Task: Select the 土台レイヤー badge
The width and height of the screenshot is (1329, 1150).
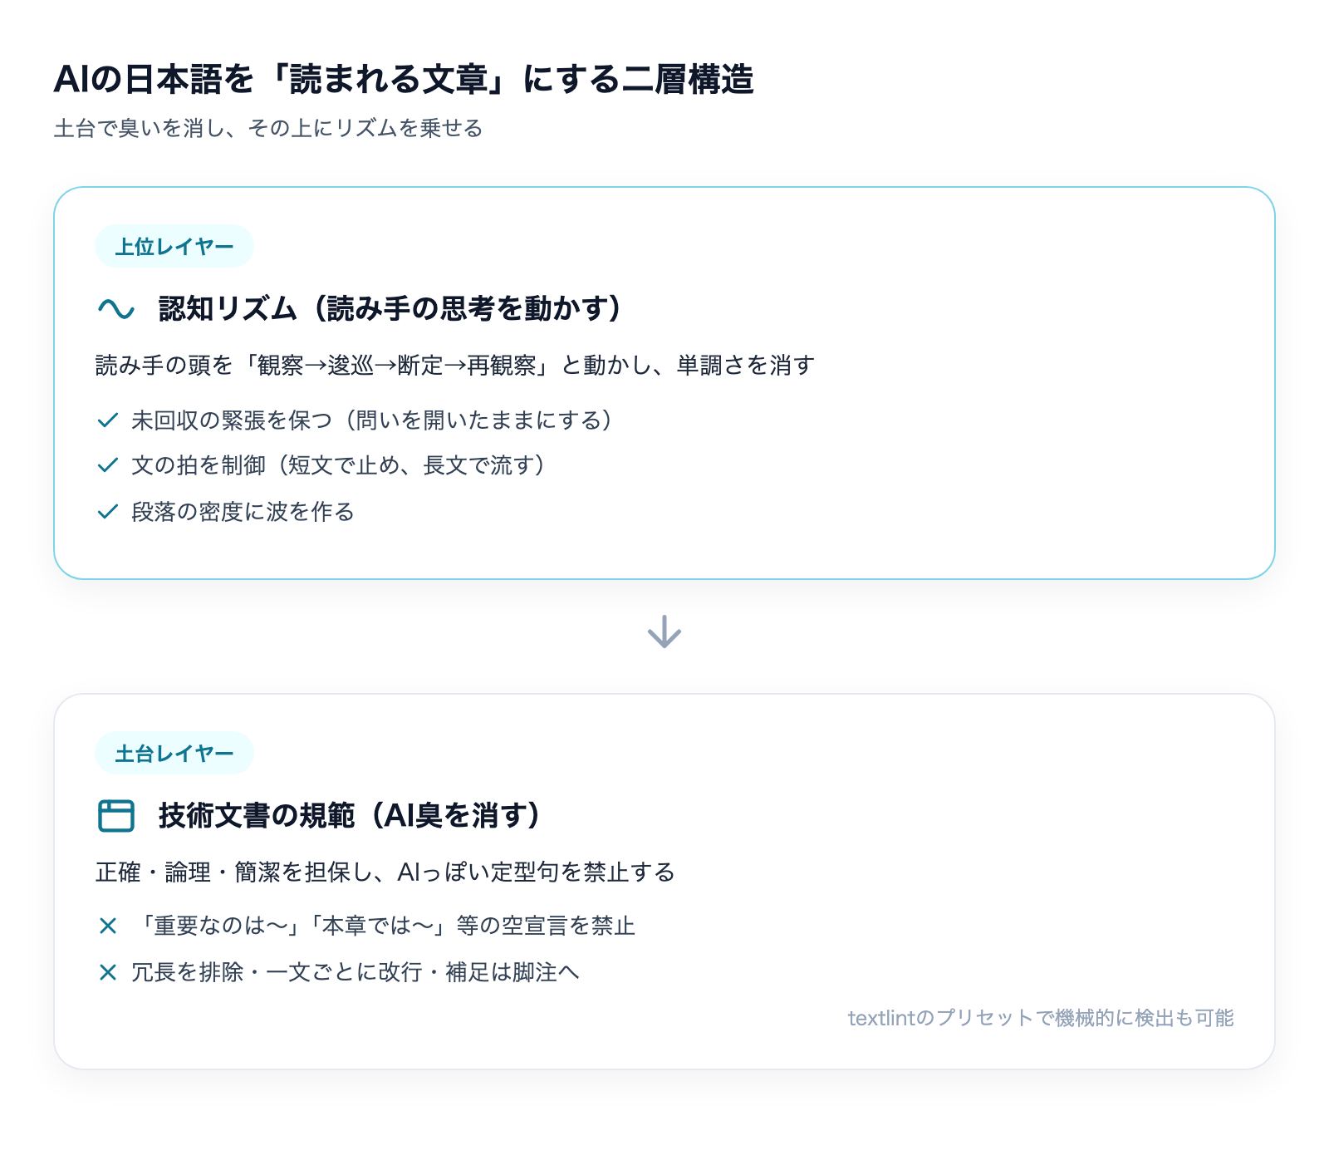Action: 174,753
